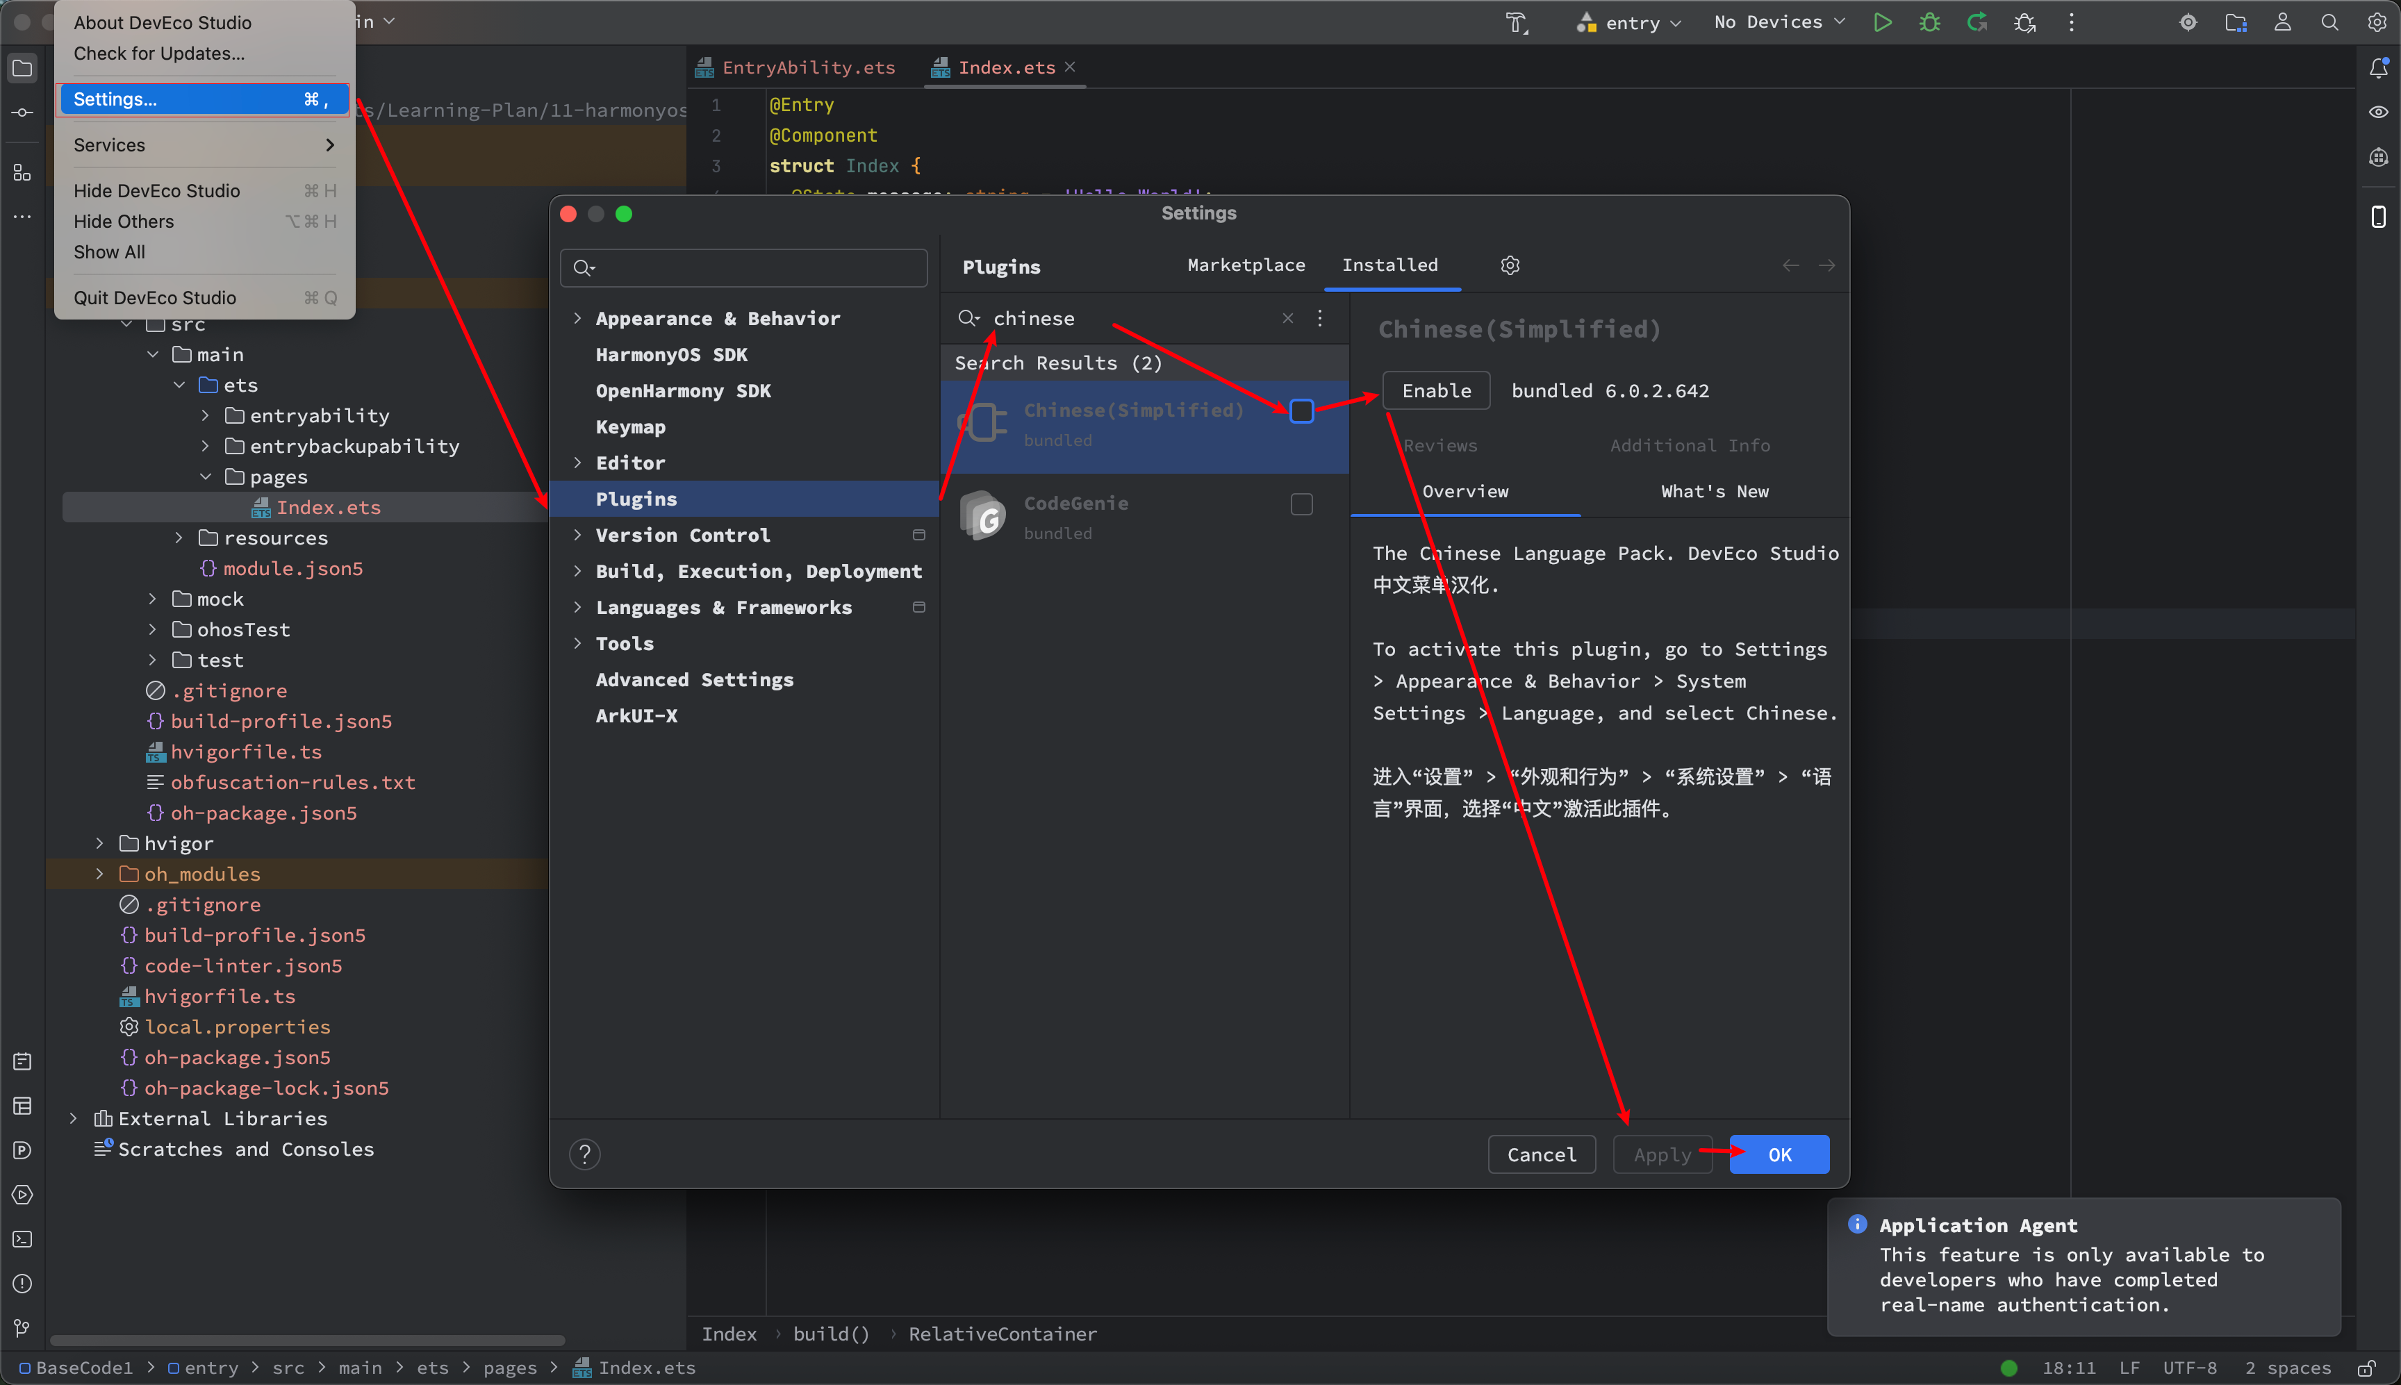The image size is (2401, 1385).
Task: Switch to the Marketplace plugins tab
Action: (1246, 265)
